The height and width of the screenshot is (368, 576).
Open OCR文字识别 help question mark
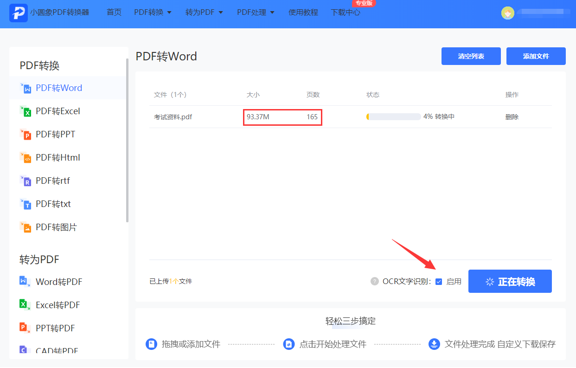[x=374, y=281]
